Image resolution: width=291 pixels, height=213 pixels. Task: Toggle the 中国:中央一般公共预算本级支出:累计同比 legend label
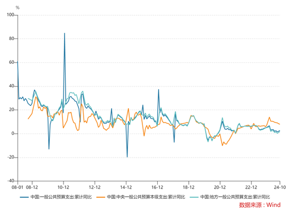[146, 197]
